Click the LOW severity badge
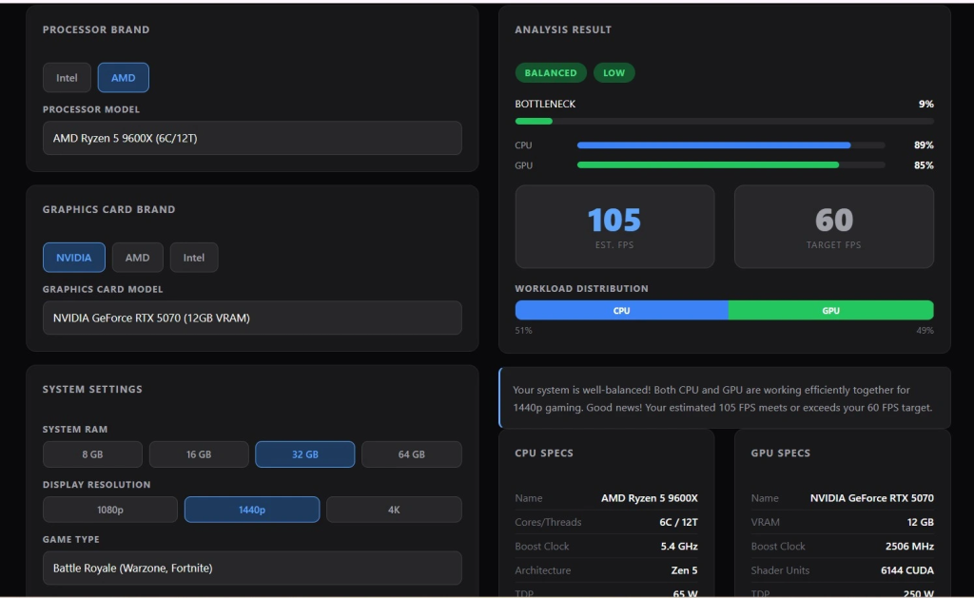This screenshot has height=598, width=974. pyautogui.click(x=614, y=72)
